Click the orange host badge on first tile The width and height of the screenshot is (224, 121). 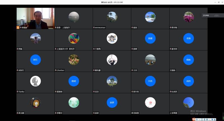pyautogui.click(x=18, y=28)
